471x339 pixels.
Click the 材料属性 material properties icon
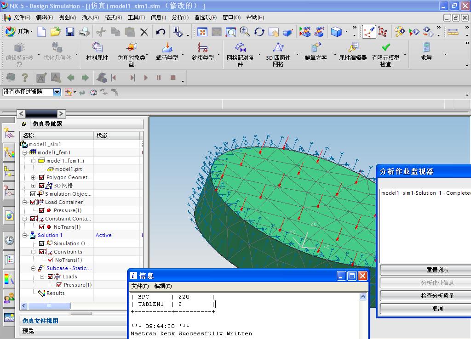[x=97, y=48]
